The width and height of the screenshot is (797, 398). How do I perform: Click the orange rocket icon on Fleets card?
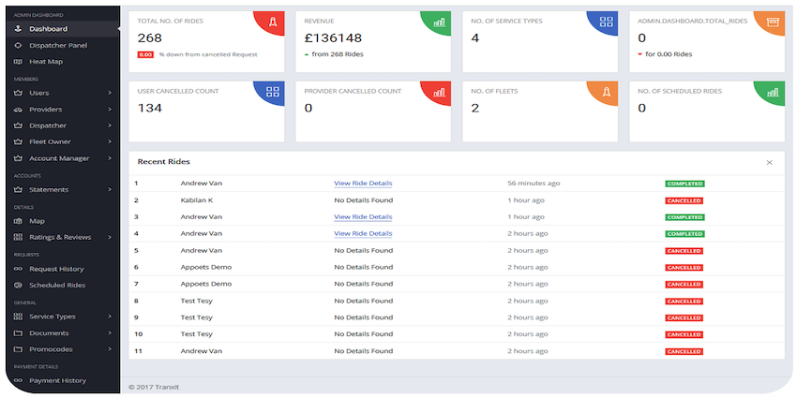tap(607, 92)
